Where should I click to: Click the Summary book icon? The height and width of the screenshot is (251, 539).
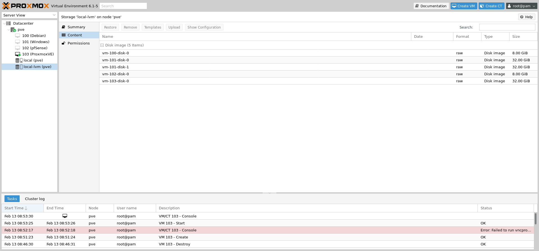coord(63,27)
